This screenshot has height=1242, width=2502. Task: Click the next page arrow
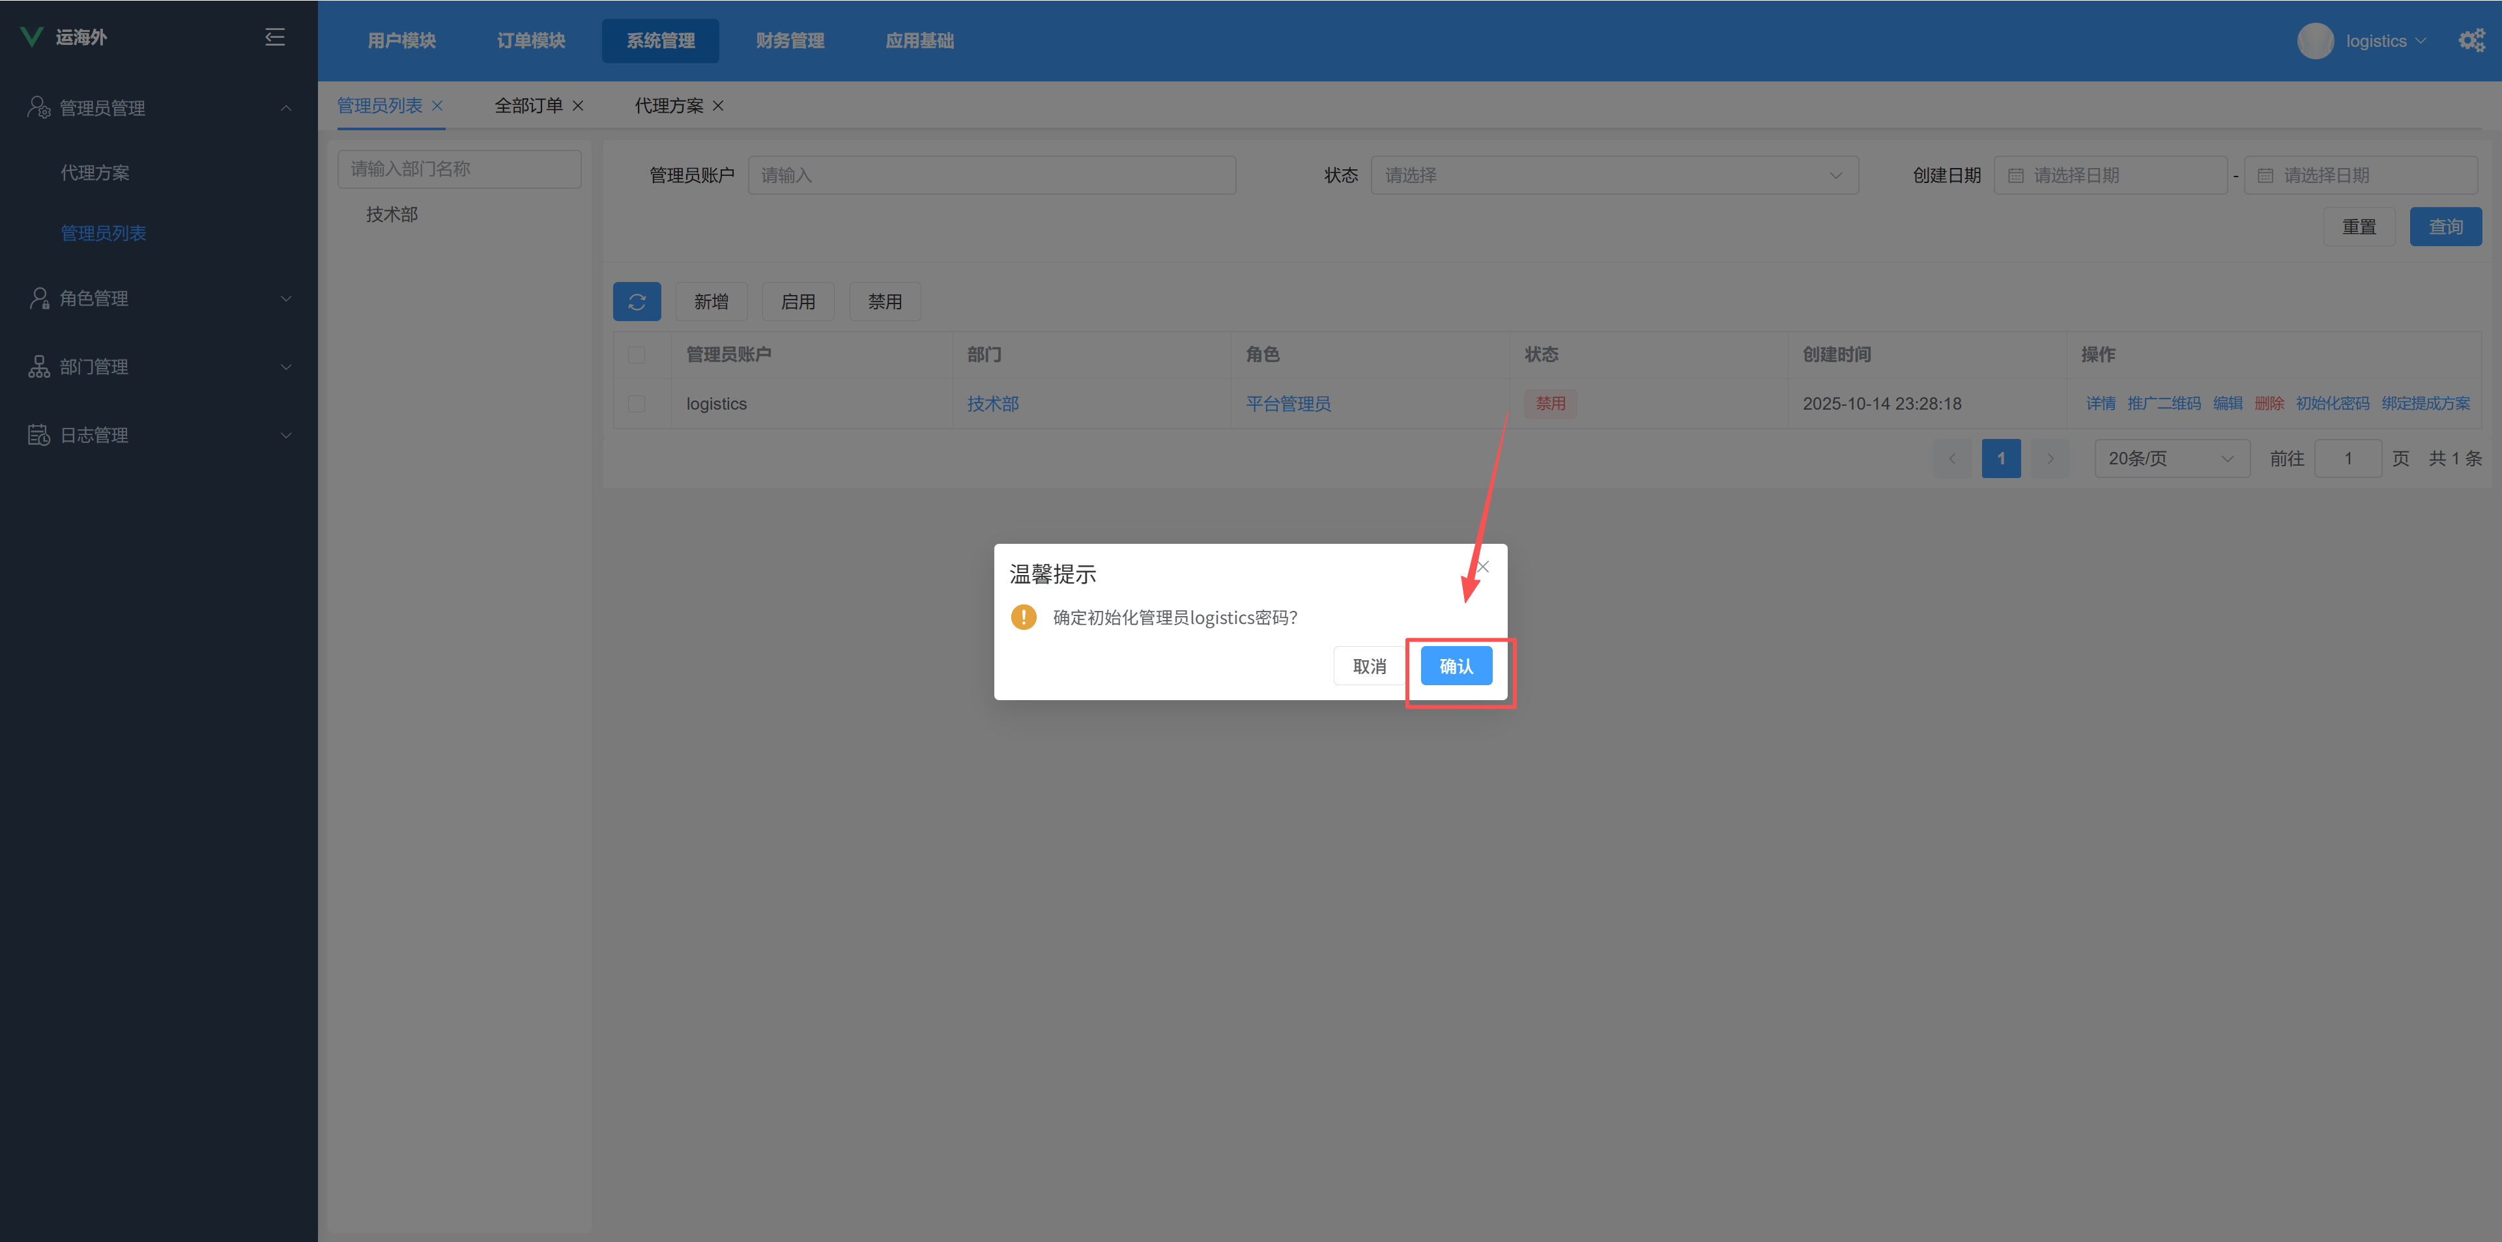click(x=2050, y=459)
